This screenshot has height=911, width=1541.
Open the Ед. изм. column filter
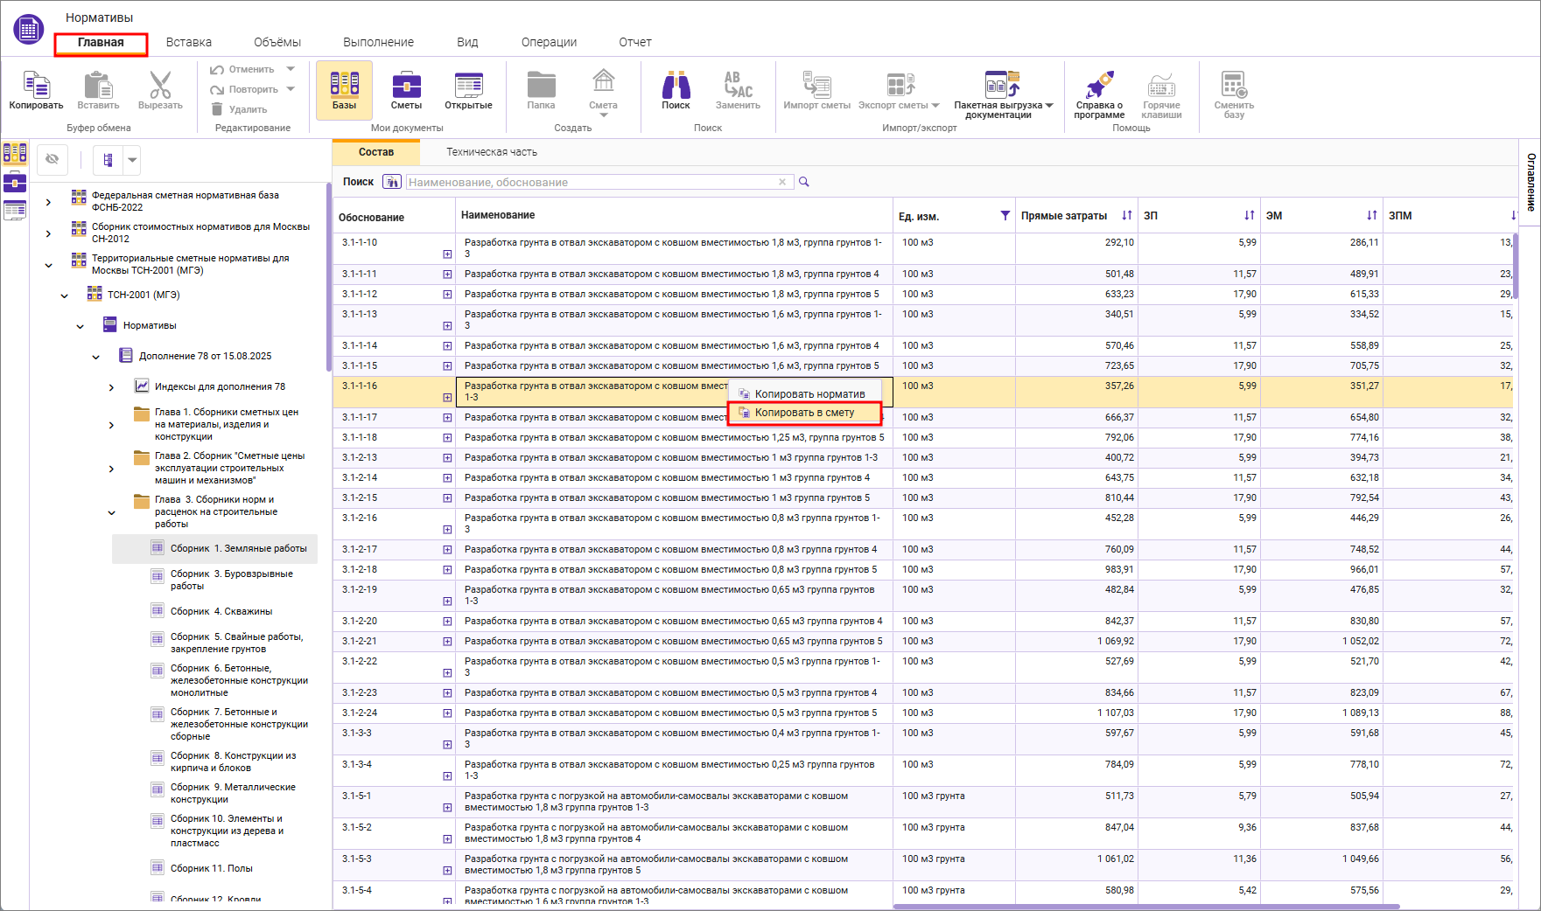click(1005, 216)
